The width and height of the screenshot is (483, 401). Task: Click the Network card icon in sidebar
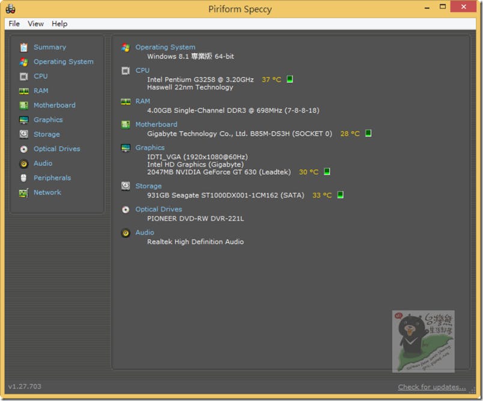23,193
